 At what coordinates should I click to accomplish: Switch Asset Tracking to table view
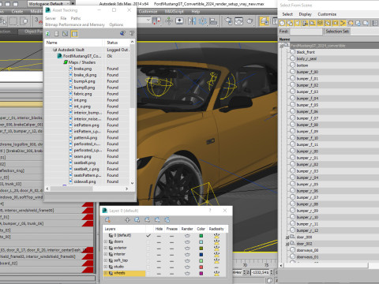click(x=74, y=34)
